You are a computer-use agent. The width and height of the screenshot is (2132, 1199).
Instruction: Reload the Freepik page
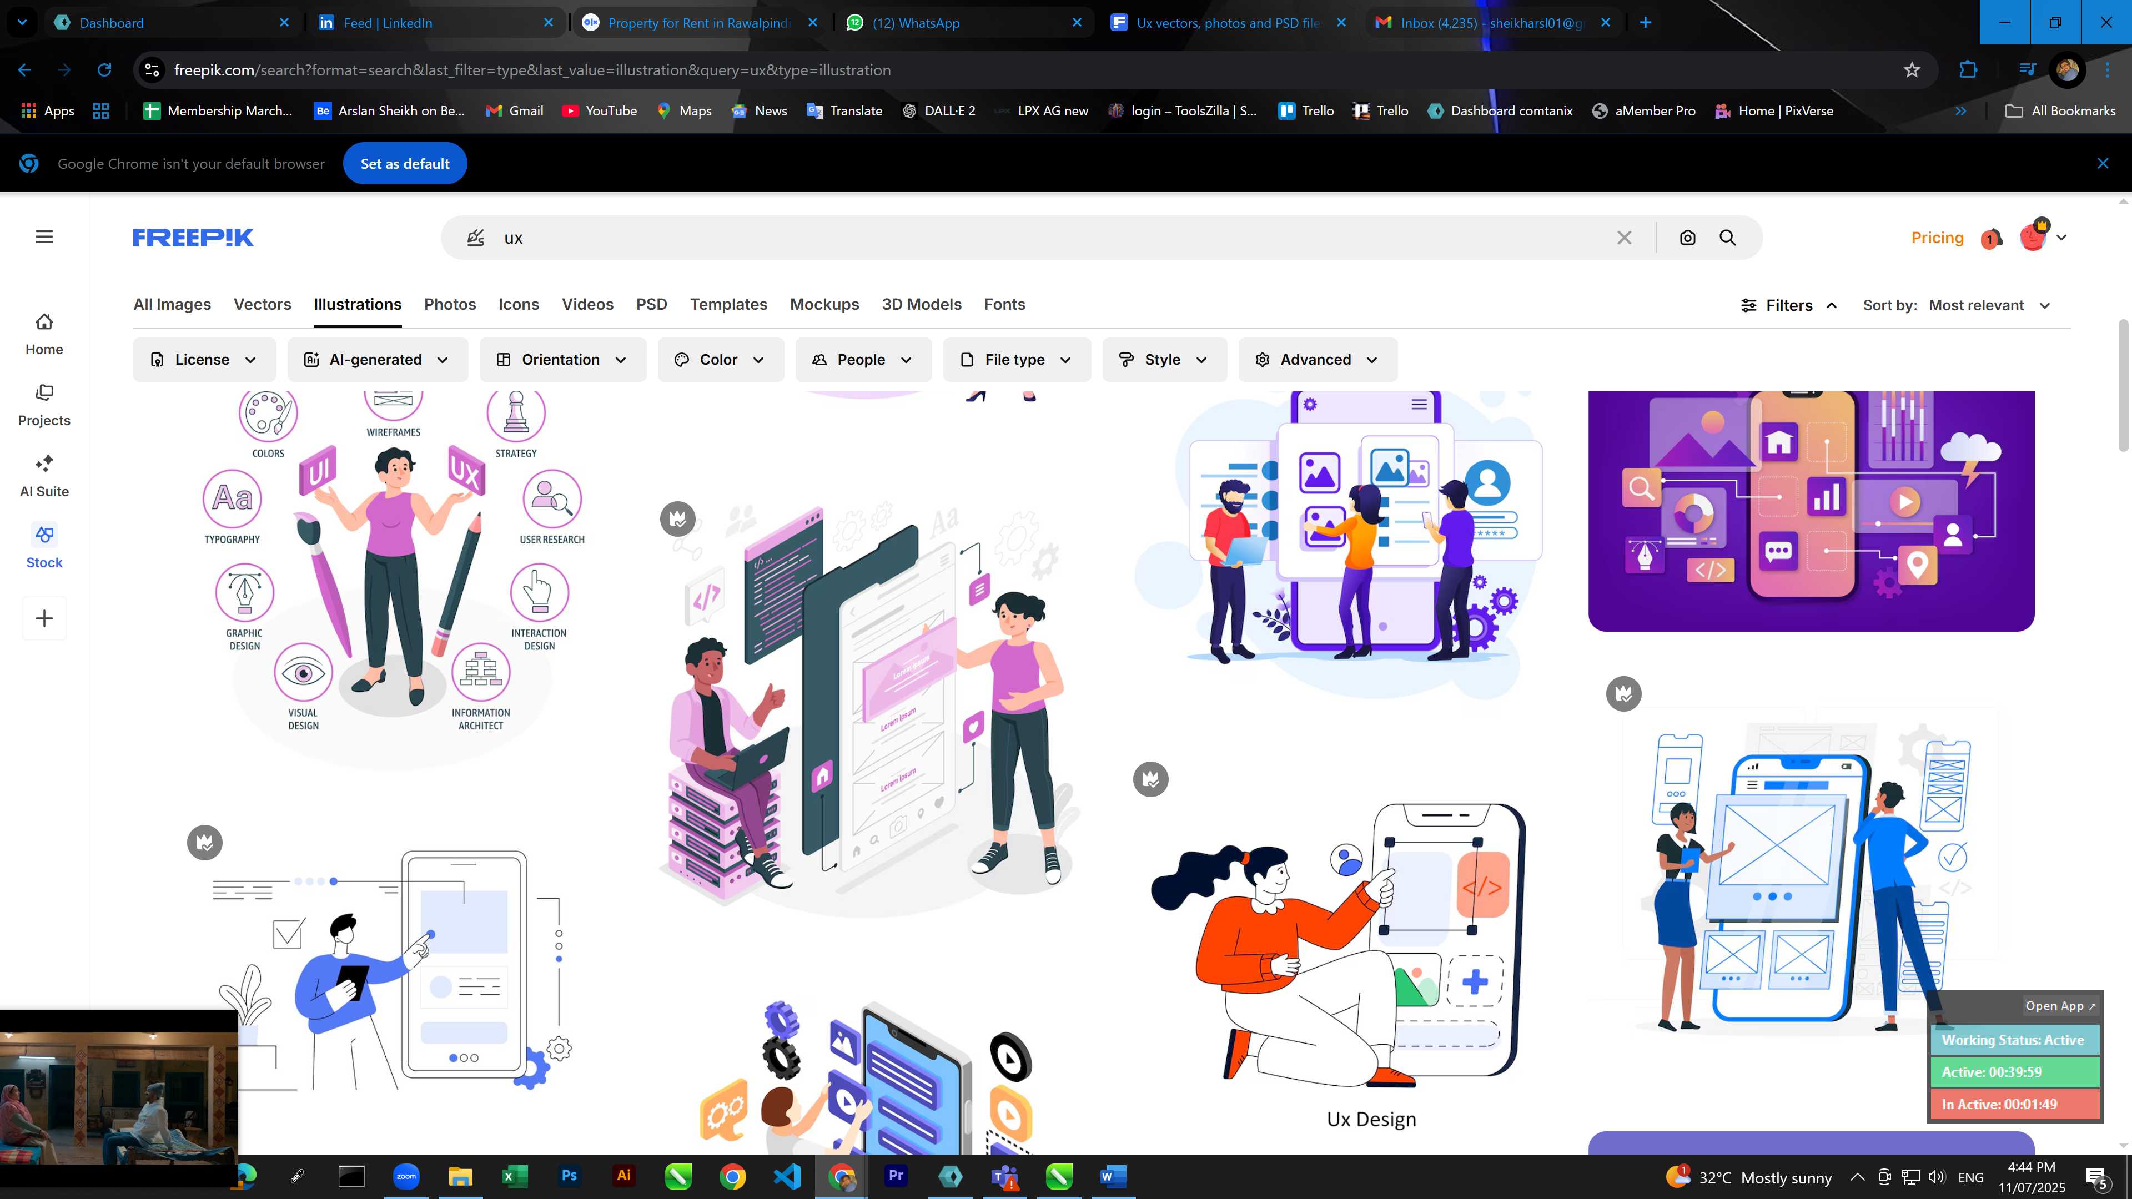click(104, 70)
